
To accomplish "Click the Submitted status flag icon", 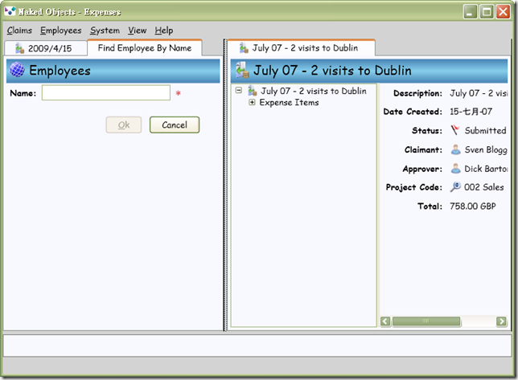I will [x=455, y=130].
